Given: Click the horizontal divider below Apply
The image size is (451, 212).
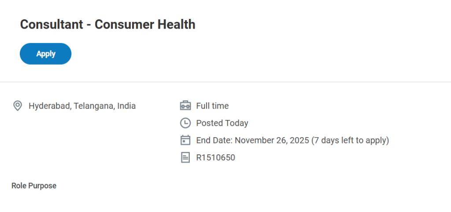Looking at the screenshot, I should click(225, 82).
